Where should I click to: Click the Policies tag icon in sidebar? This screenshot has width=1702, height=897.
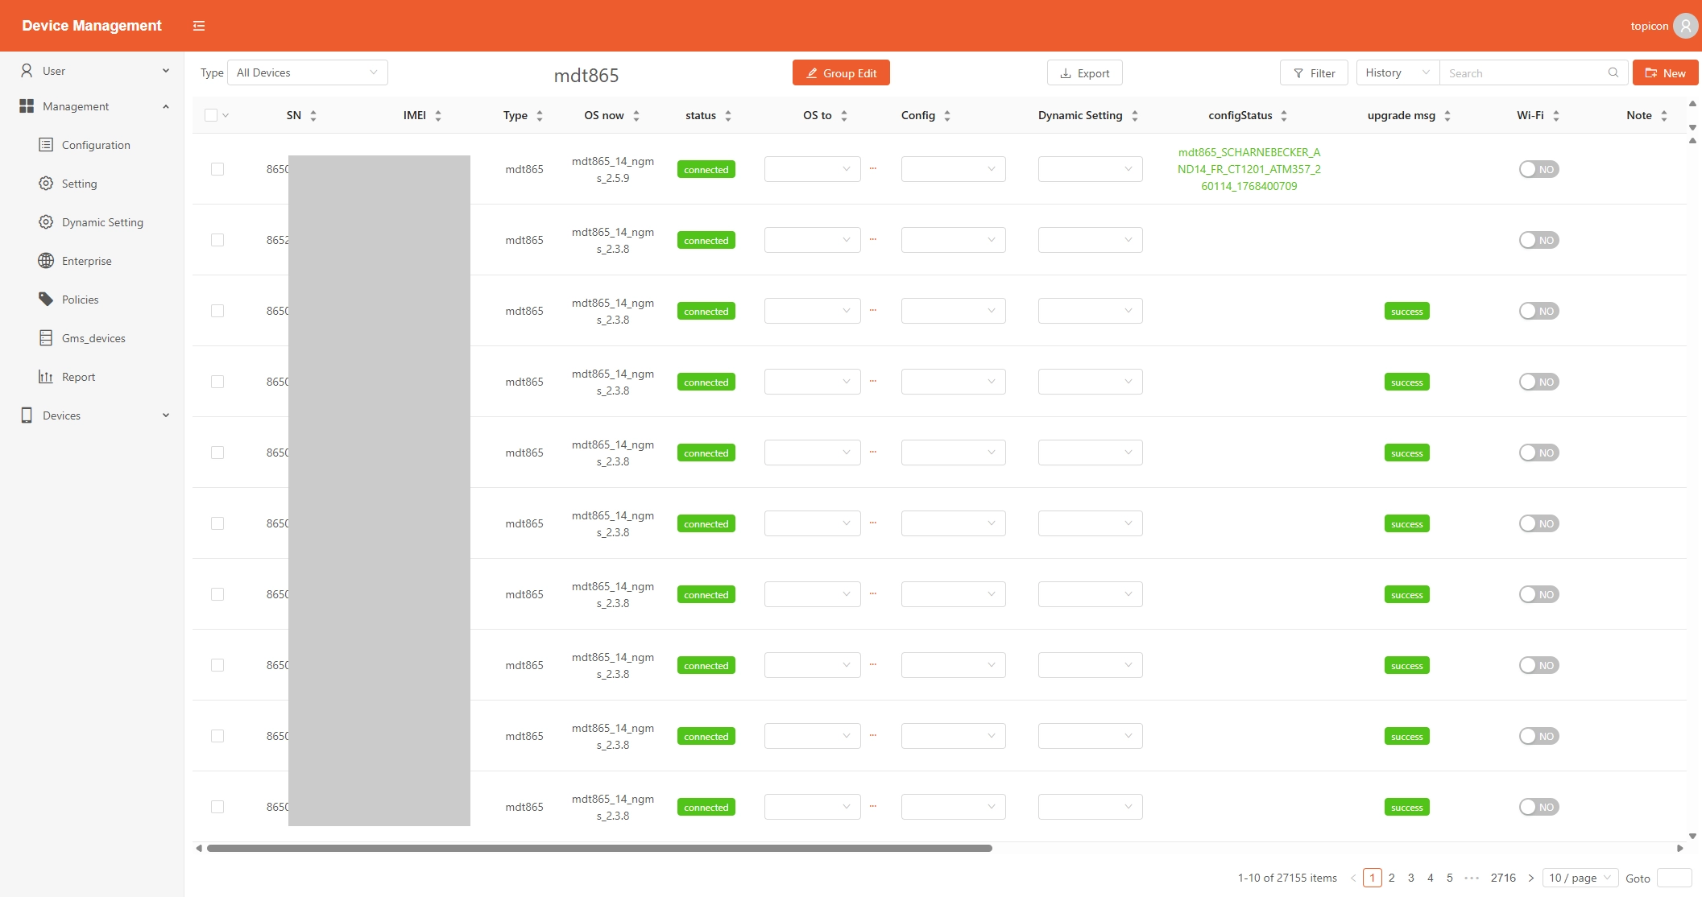46,300
